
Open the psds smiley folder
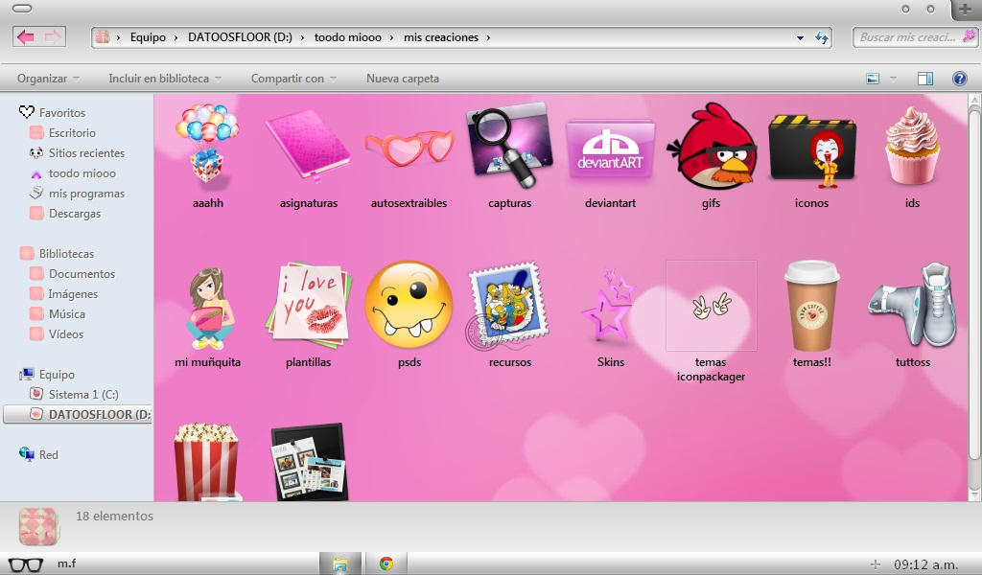click(409, 306)
